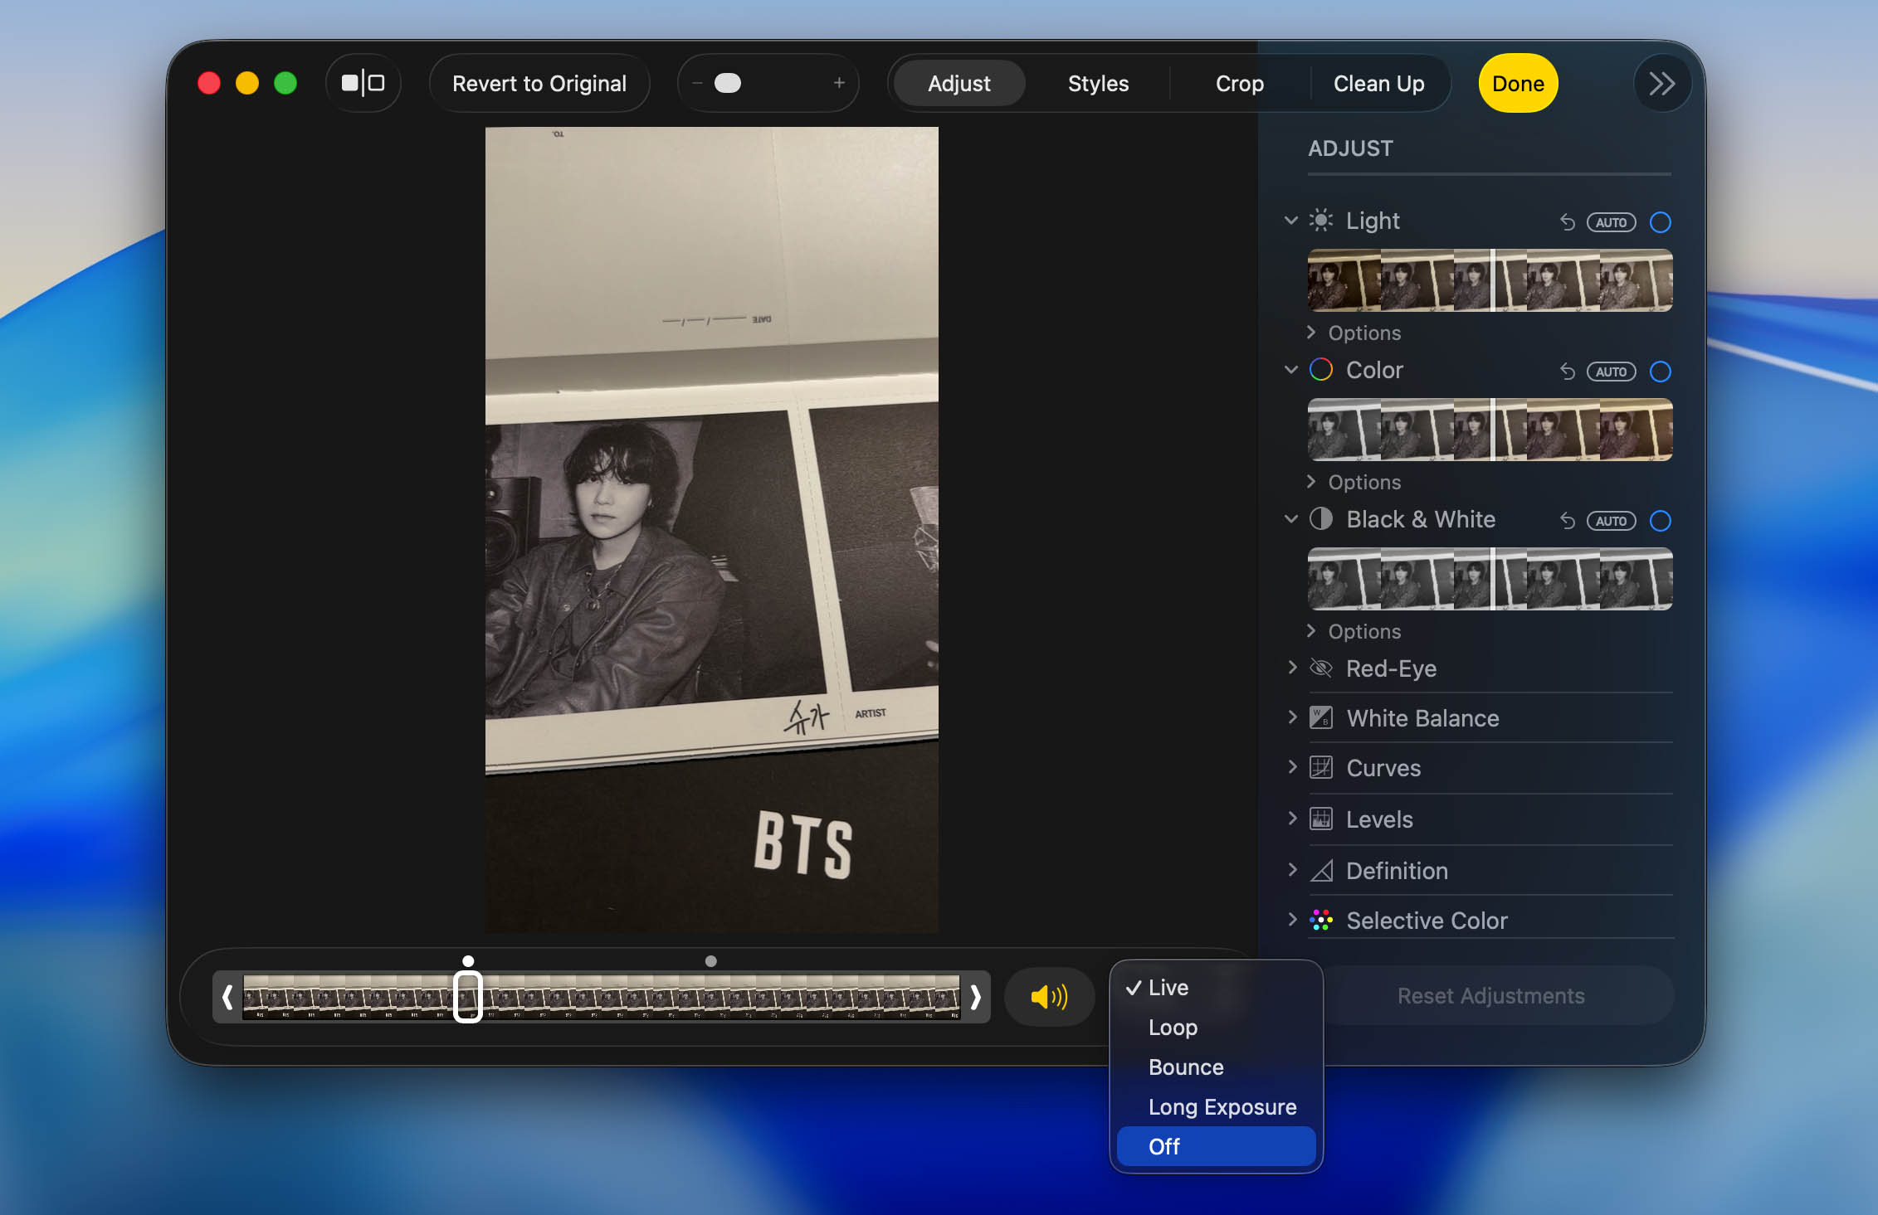1878x1215 pixels.
Task: Undo the Black & White adjustment with the revert arrow
Action: point(1567,521)
